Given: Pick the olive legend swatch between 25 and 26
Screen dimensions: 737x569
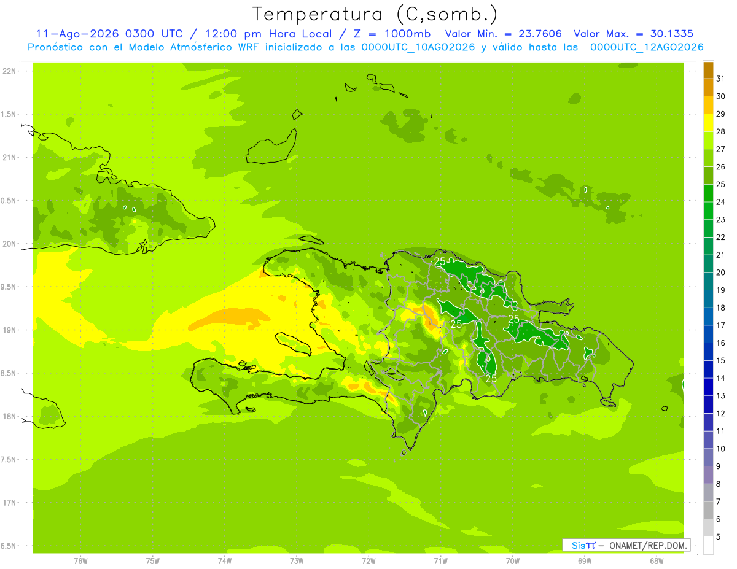Looking at the screenshot, I should click(x=708, y=176).
